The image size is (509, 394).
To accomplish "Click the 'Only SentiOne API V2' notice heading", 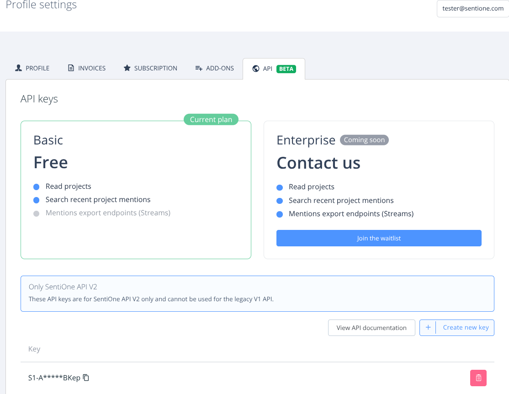I will click(63, 287).
